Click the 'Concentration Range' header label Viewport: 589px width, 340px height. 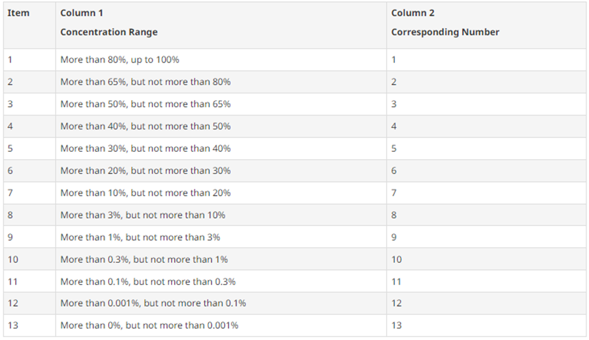coord(109,32)
